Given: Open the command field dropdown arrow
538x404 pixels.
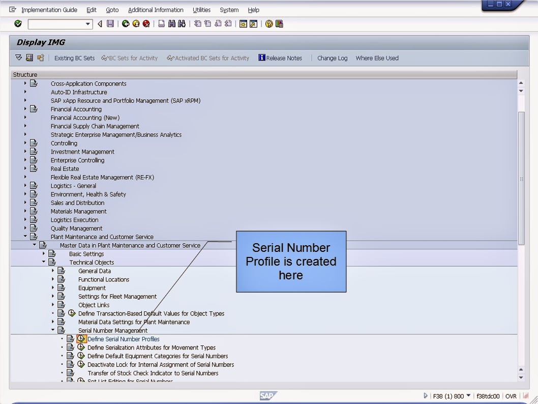Looking at the screenshot, I should (x=87, y=23).
